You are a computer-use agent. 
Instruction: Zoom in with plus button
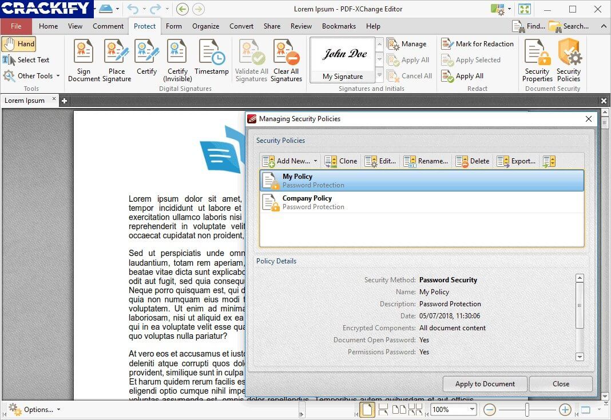pyautogui.click(x=565, y=410)
